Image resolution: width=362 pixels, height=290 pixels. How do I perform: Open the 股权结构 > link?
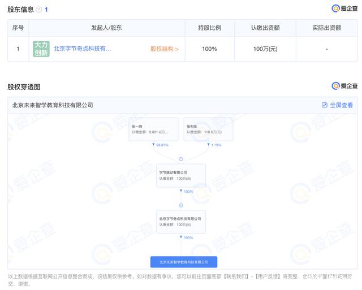click(165, 49)
